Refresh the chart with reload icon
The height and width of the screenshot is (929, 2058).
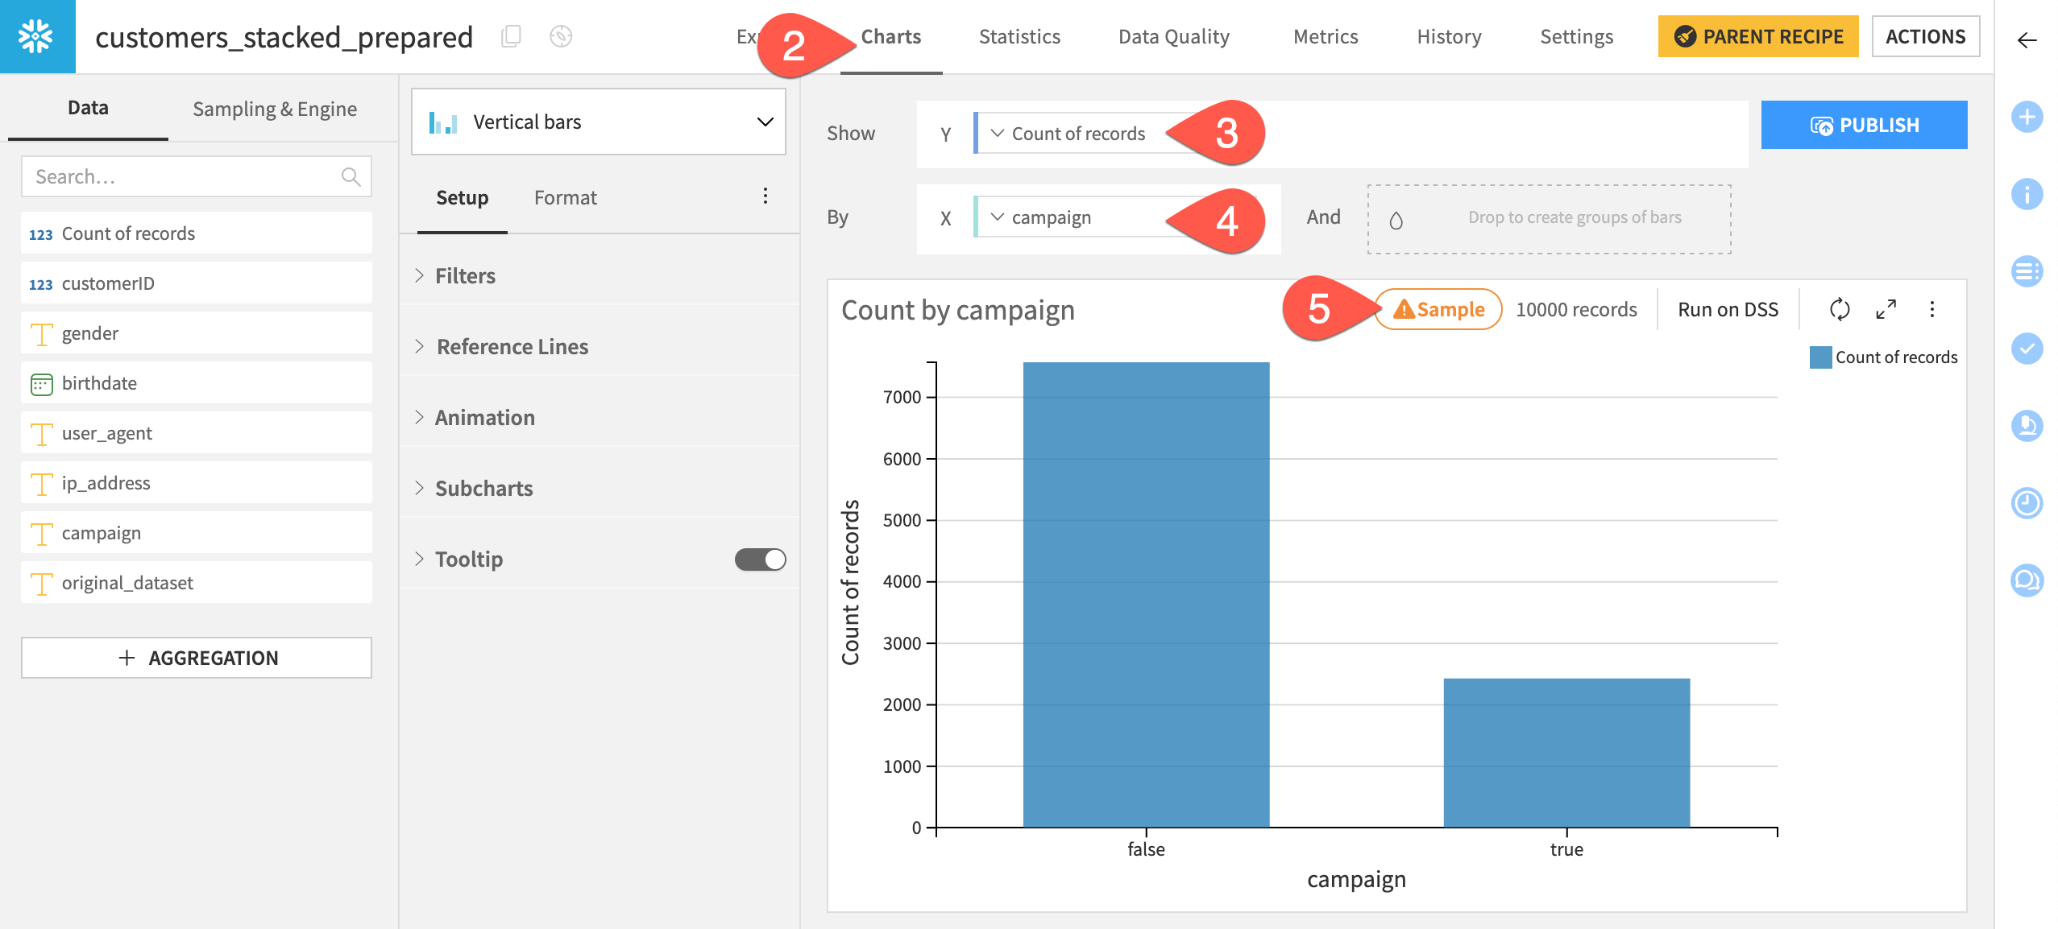(1840, 309)
